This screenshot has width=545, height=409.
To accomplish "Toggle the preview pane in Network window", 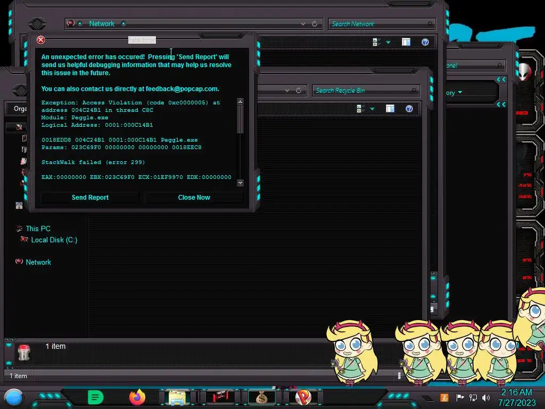I will click(406, 42).
